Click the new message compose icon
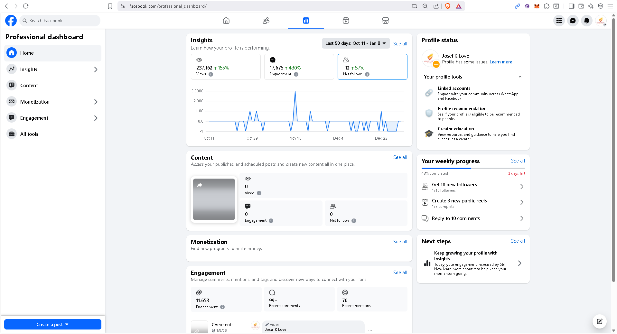This screenshot has height=334, width=617. (x=599, y=321)
